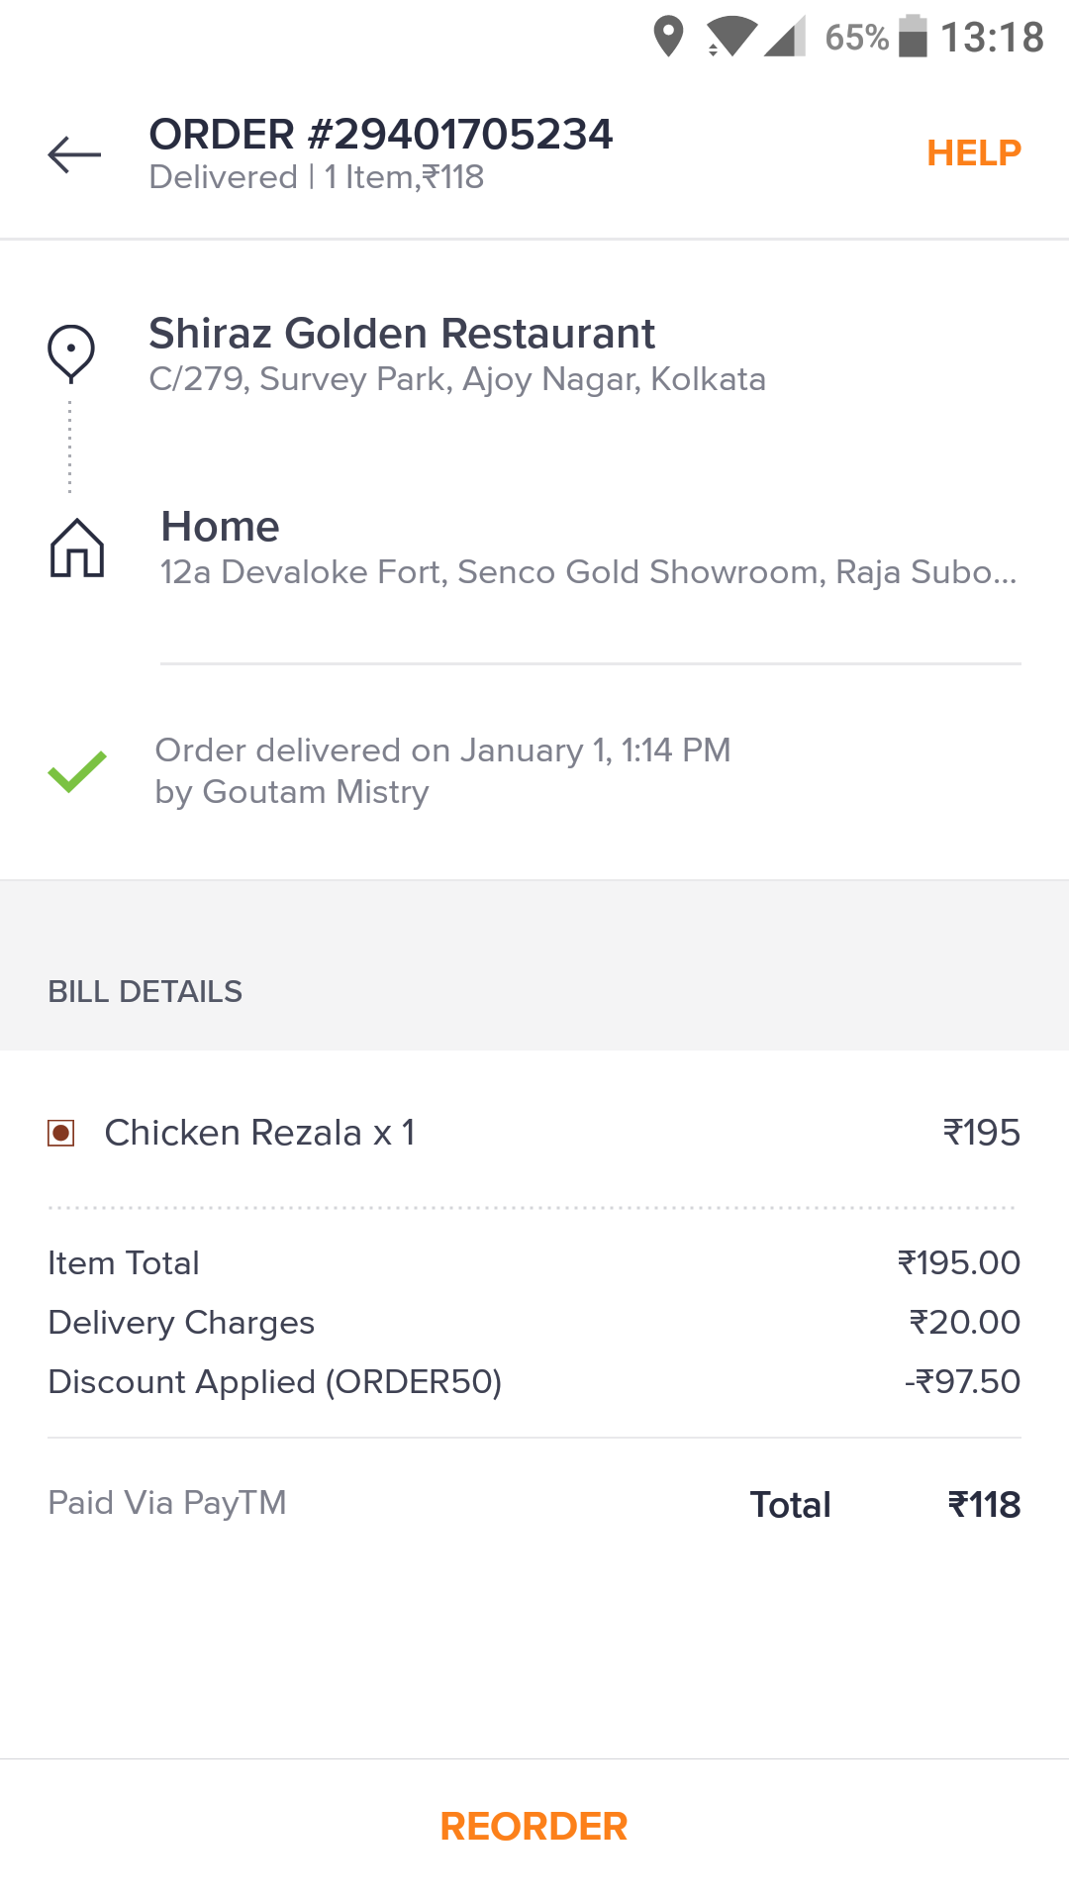Image resolution: width=1069 pixels, height=1901 pixels.
Task: Tap the back arrow icon
Action: pyautogui.click(x=74, y=154)
